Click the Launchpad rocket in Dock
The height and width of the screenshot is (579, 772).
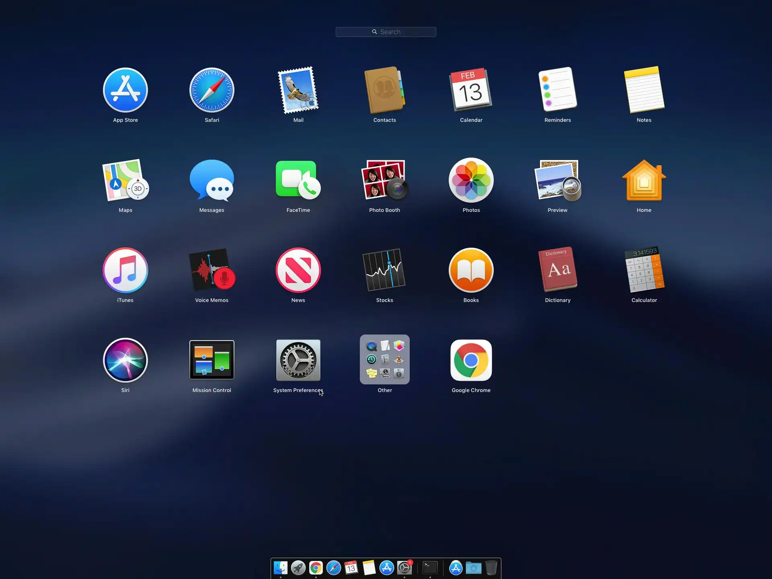click(x=298, y=568)
